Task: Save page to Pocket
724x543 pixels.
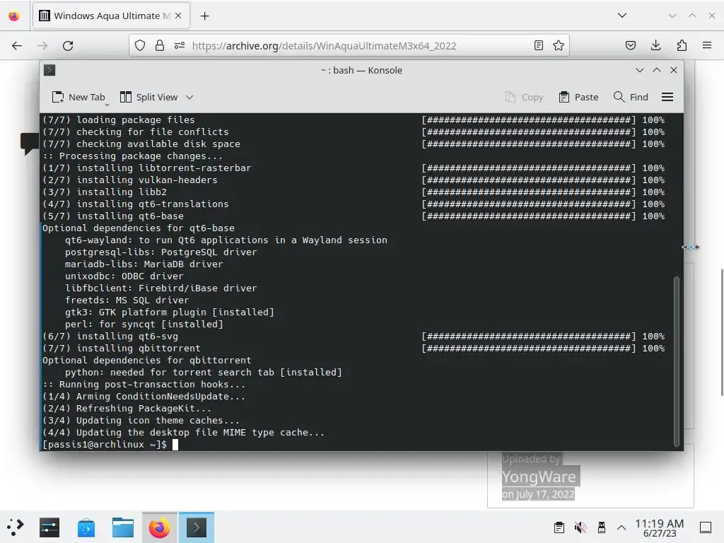Action: pos(630,45)
